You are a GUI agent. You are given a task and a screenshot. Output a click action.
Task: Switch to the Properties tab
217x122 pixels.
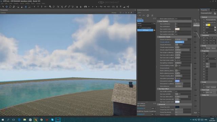tap(204, 10)
